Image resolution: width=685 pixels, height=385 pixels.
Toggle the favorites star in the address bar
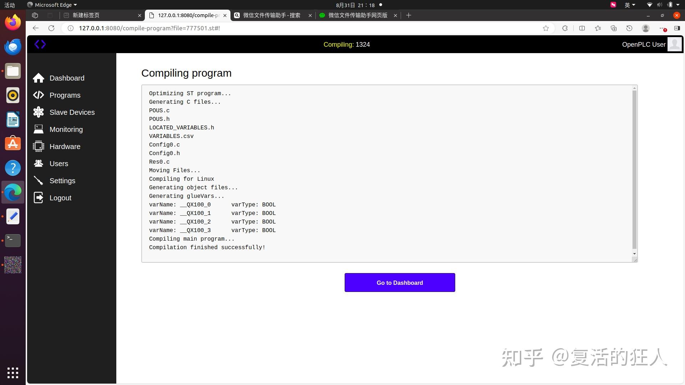[546, 28]
